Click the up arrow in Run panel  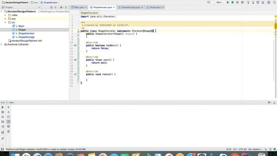point(8,107)
